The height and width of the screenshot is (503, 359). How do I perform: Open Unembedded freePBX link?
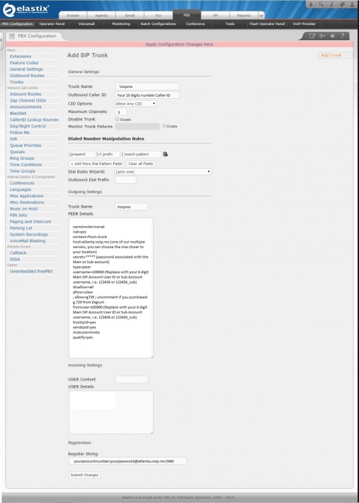[x=32, y=271]
